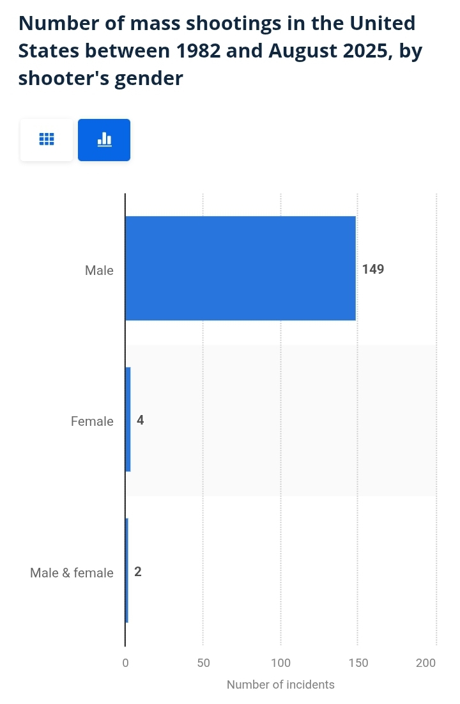Click the blue Male bar
The image size is (460, 704).
(x=240, y=268)
